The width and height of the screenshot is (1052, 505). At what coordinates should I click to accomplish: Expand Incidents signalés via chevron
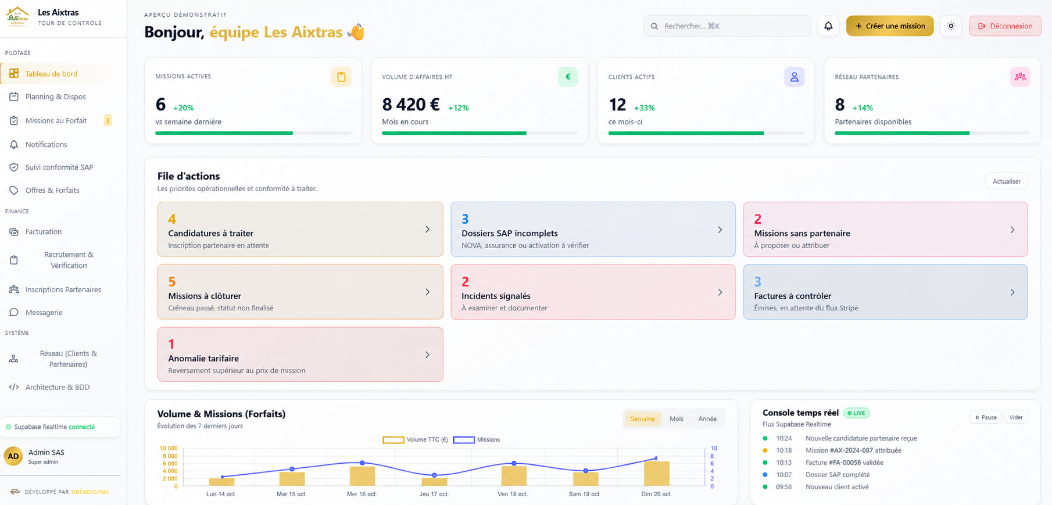pos(720,292)
